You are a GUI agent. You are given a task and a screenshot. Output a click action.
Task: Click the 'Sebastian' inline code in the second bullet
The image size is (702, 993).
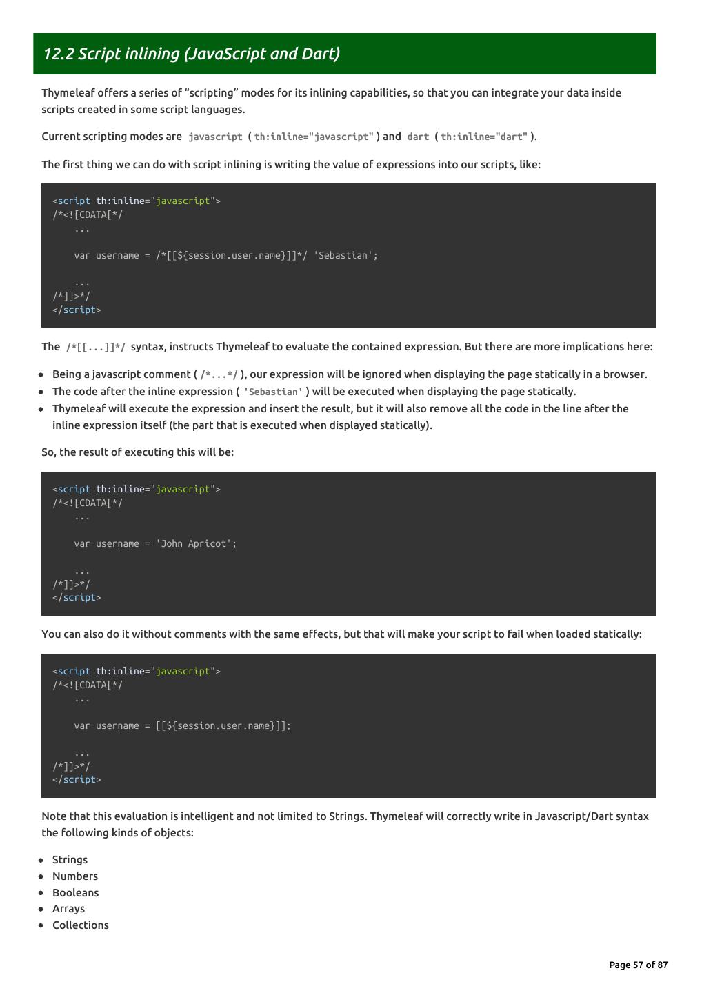click(273, 392)
